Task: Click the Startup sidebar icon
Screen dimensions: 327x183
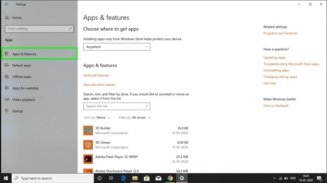Action: (x=7, y=111)
